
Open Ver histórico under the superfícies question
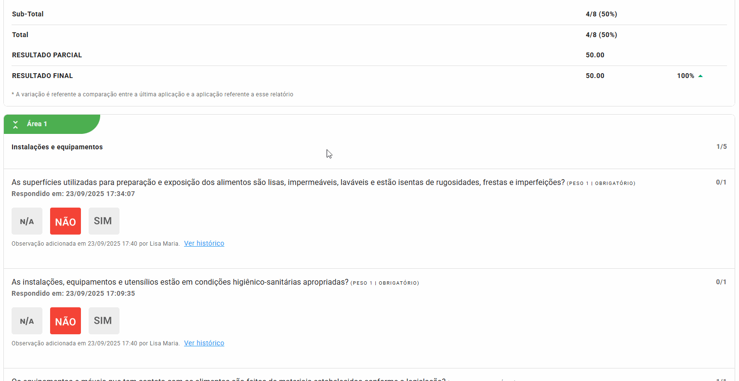[x=204, y=243]
